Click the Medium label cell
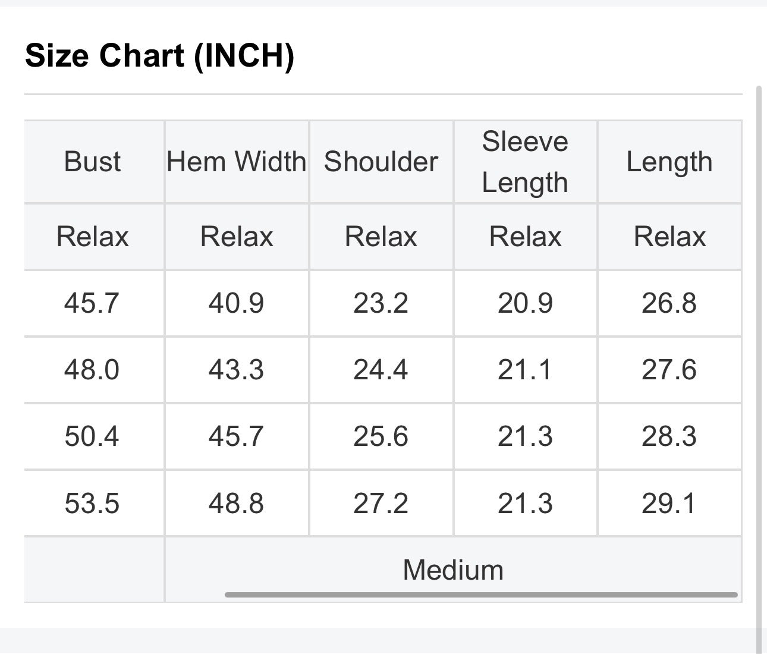767x654 pixels. pyautogui.click(x=453, y=570)
